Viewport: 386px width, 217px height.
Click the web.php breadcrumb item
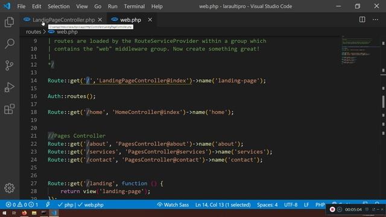(x=67, y=32)
